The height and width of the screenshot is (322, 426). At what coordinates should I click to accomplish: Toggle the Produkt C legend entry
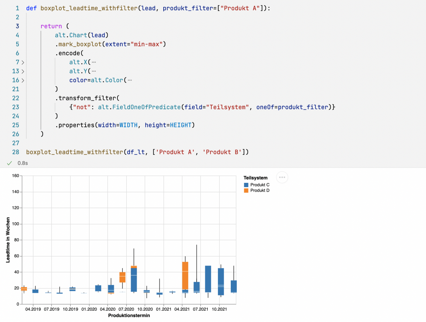coord(260,185)
